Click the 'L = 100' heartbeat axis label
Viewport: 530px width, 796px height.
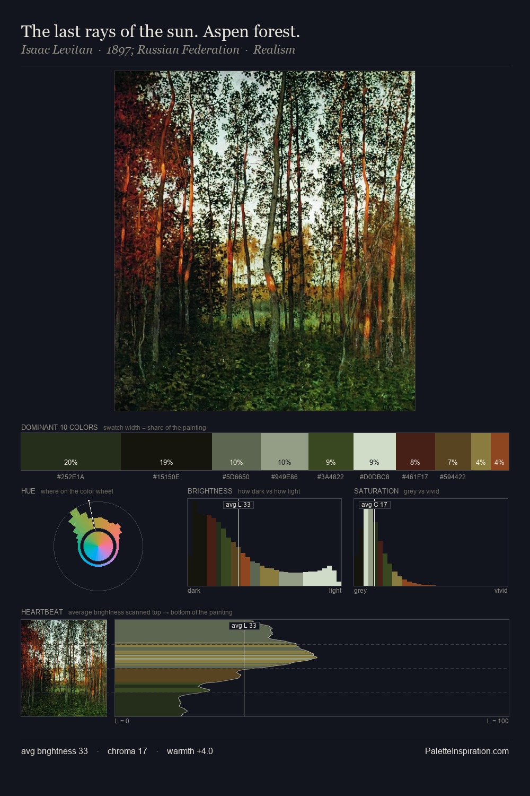click(x=498, y=721)
